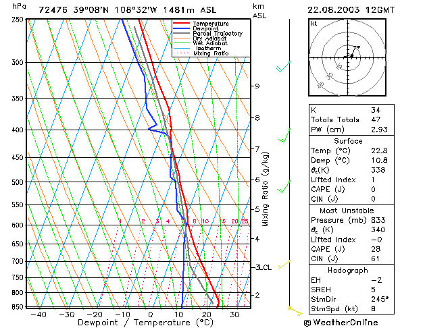Click the 450 pressure level label
The height and width of the screenshot is (328, 425).
(18, 157)
